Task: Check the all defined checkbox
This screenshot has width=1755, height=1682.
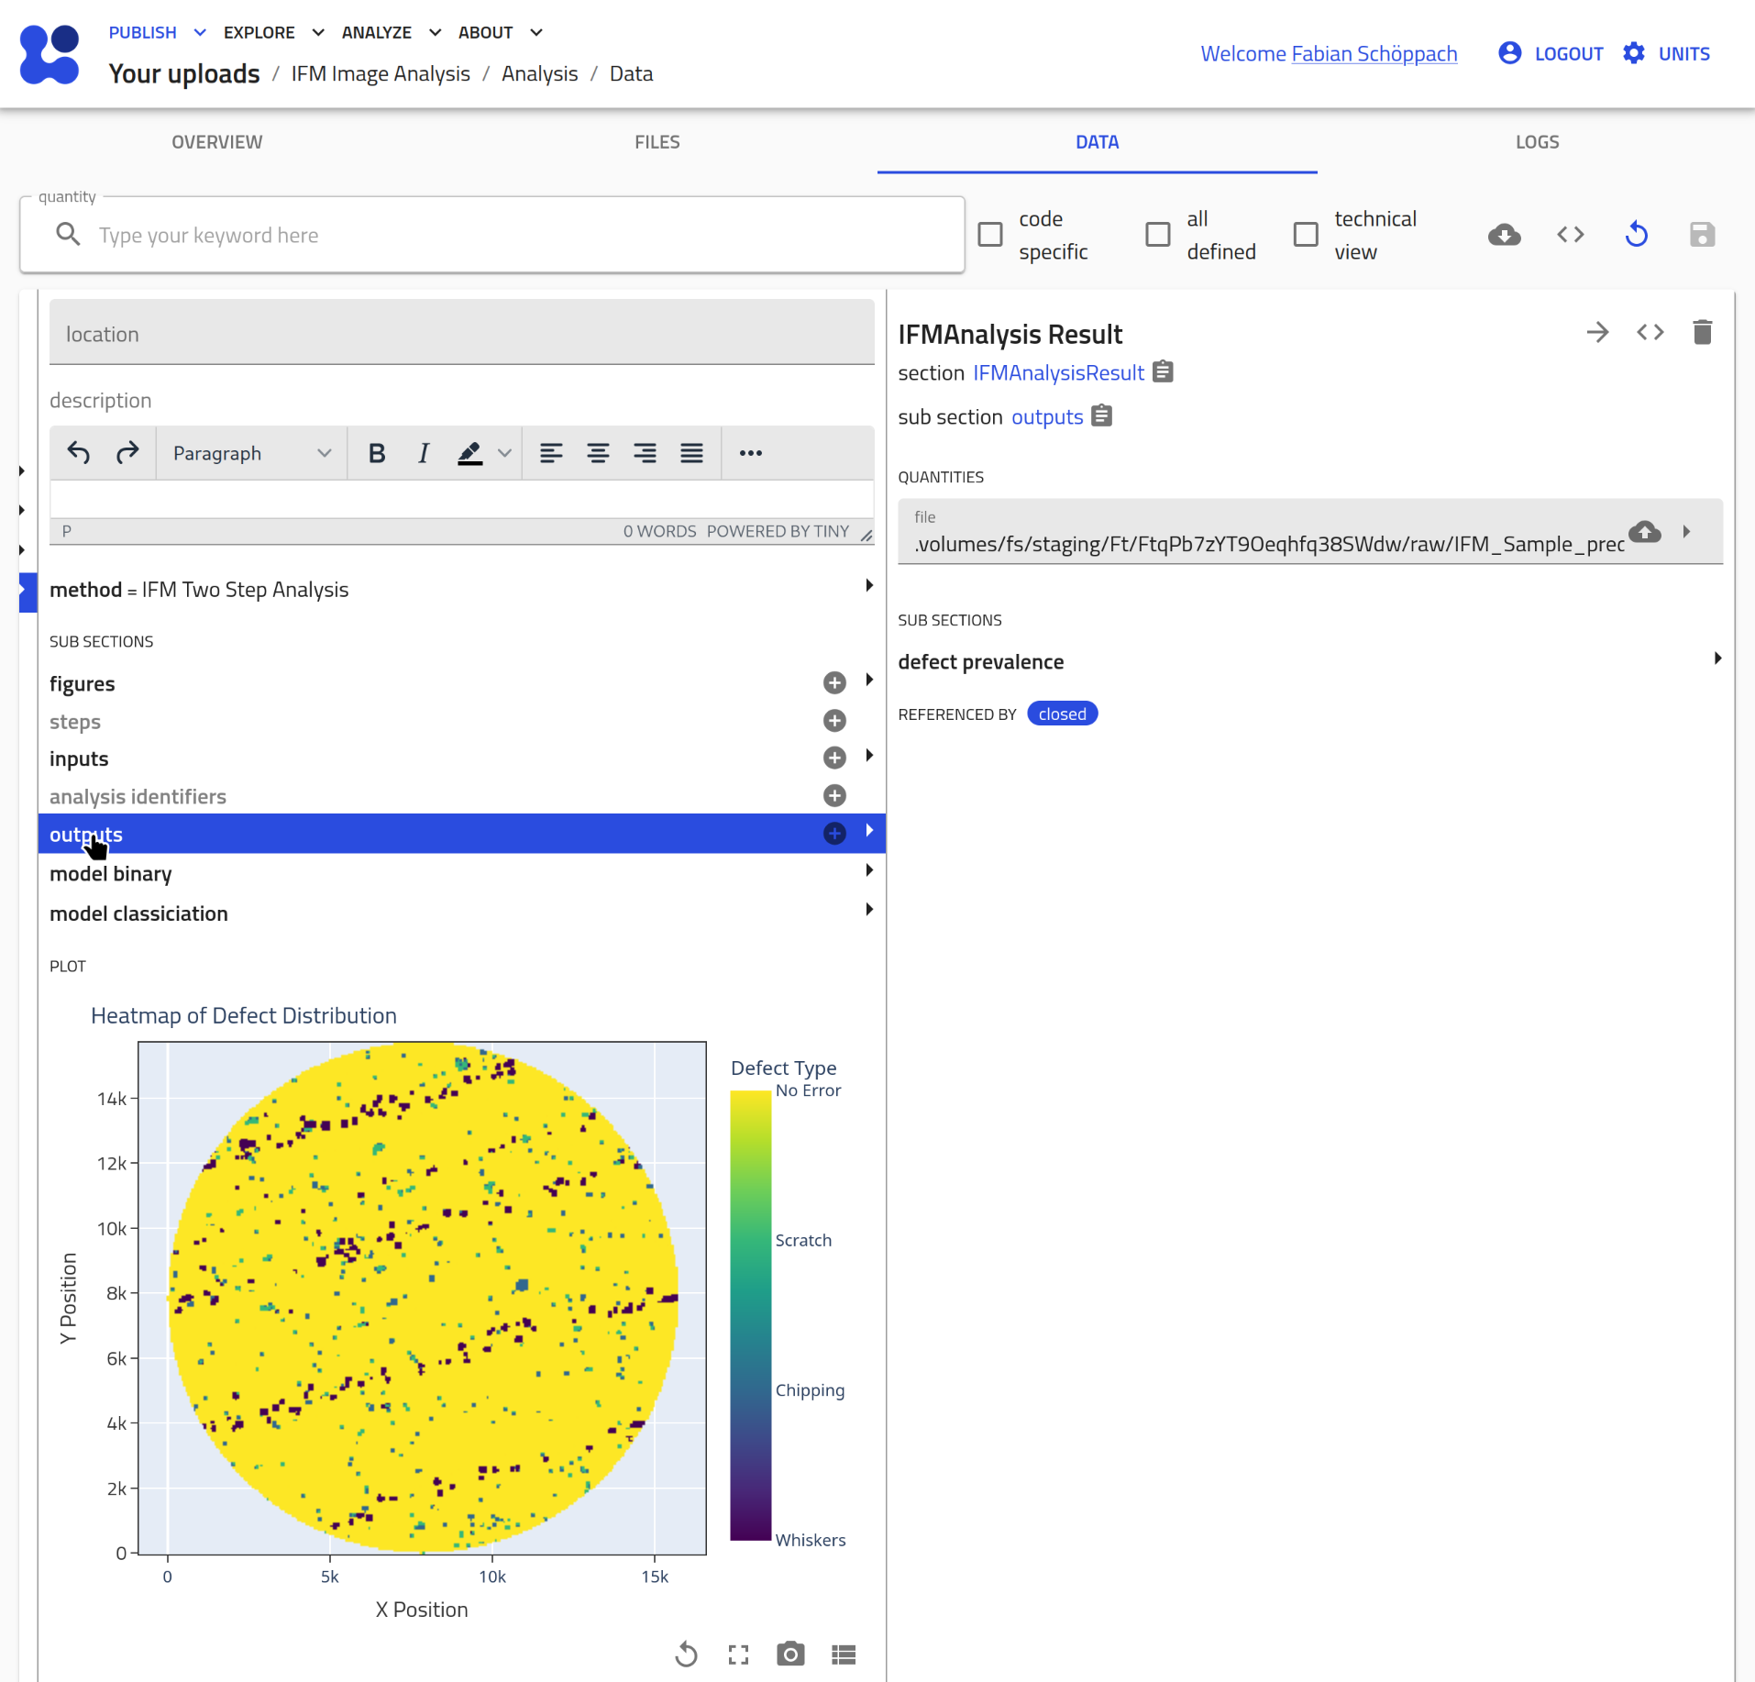Action: pyautogui.click(x=1158, y=235)
